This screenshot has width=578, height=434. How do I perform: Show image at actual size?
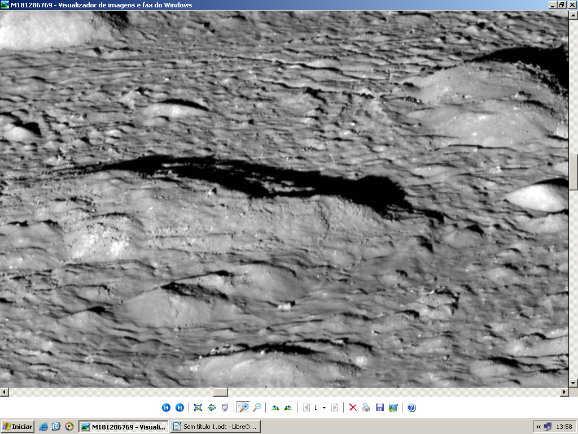[x=212, y=407]
